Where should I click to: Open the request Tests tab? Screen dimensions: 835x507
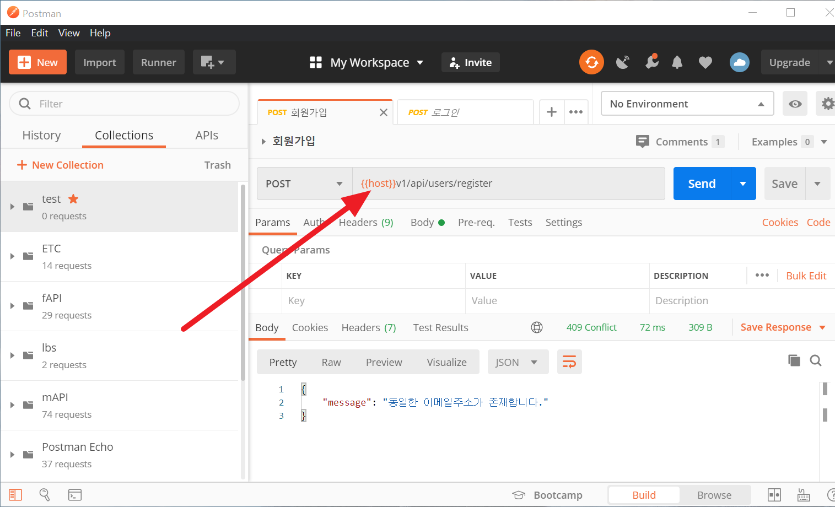coord(520,223)
